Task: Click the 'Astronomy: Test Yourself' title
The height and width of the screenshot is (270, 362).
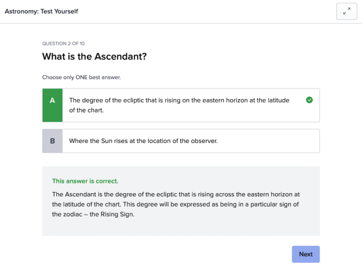Action: click(x=42, y=11)
